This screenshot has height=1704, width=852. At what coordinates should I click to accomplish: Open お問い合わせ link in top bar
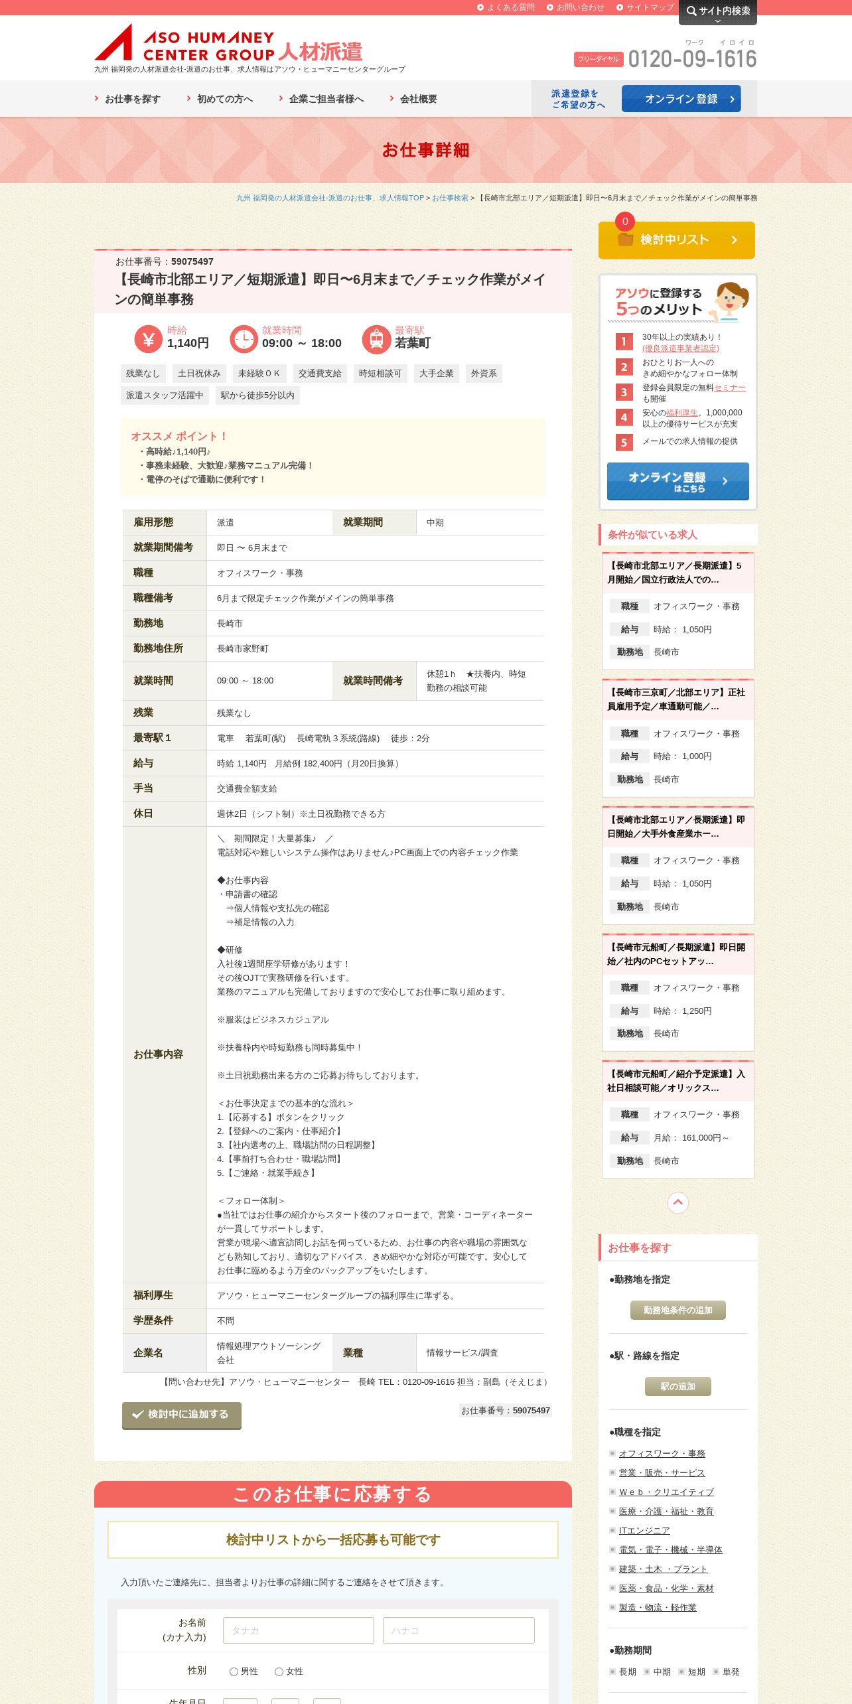click(x=575, y=7)
